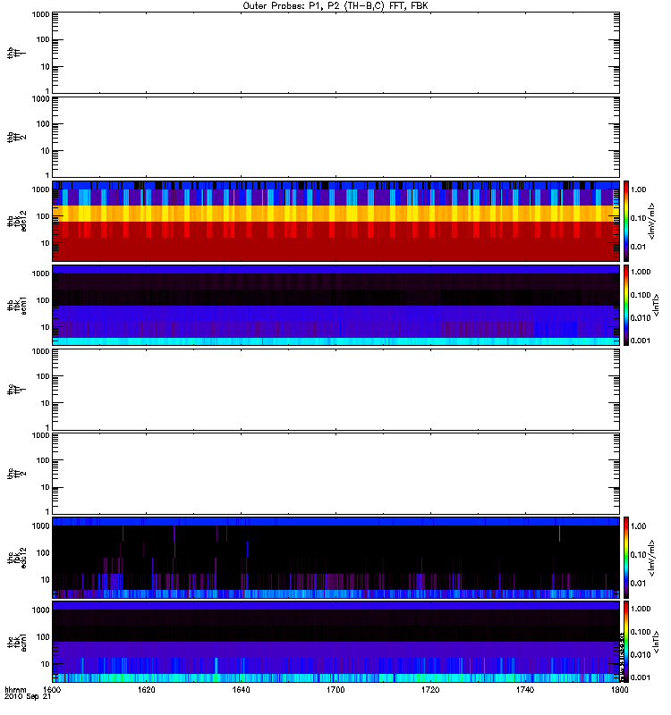
Task: Click the 1800 time axis label
Action: click(x=619, y=689)
